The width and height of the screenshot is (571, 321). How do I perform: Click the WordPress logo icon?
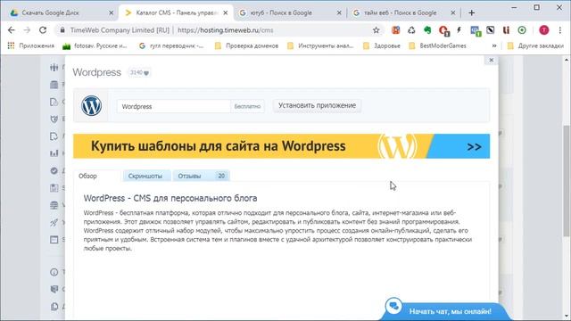(x=91, y=105)
